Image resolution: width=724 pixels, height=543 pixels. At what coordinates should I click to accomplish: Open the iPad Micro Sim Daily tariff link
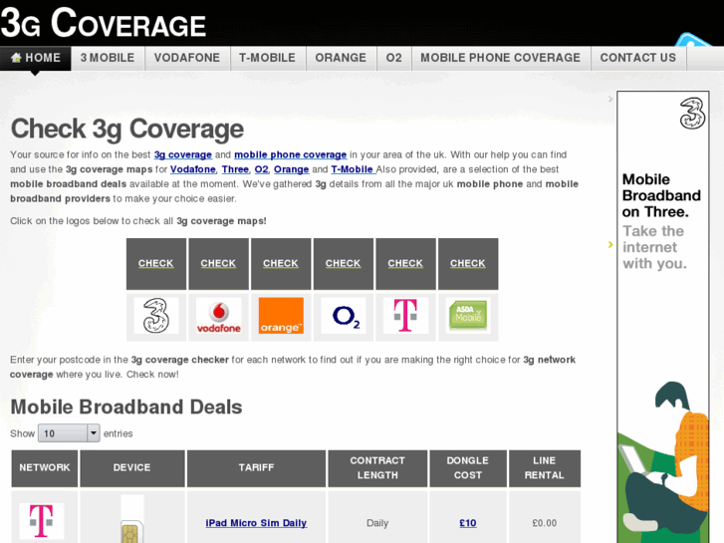[x=256, y=523]
